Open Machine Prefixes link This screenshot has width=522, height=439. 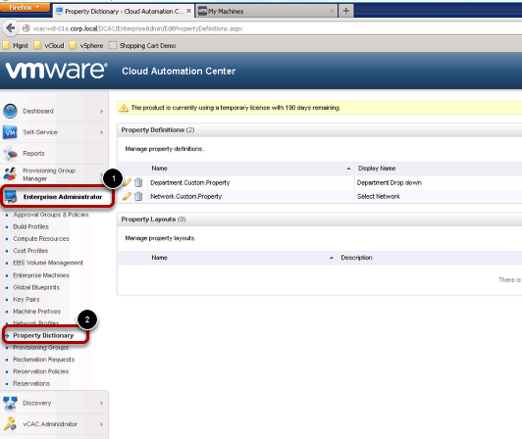tap(36, 312)
